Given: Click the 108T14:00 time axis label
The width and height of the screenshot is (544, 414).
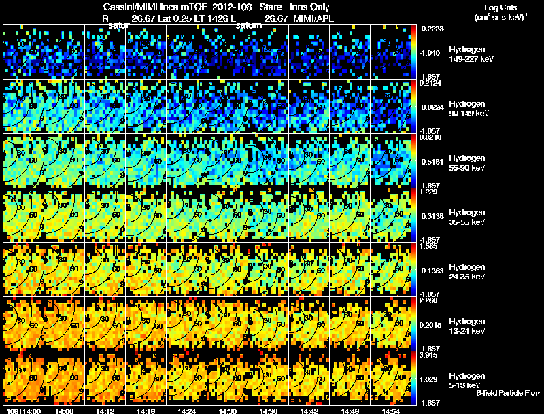Looking at the screenshot, I should click(x=24, y=411).
